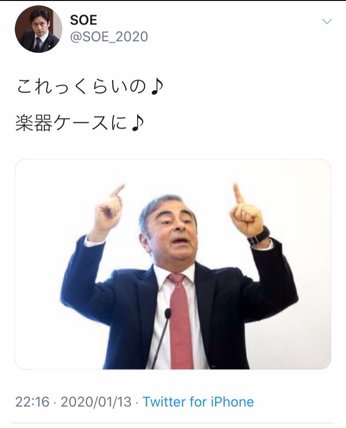Select the Twitter for iPhone source link
This screenshot has width=346, height=428.
click(x=198, y=402)
